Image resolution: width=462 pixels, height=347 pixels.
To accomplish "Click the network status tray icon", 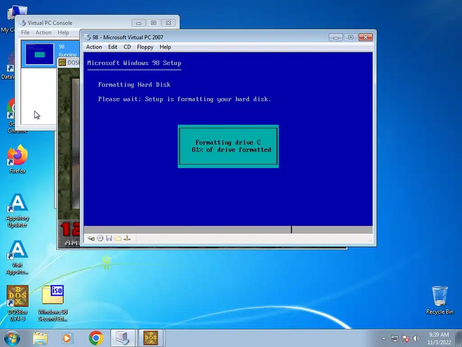I will [x=394, y=338].
